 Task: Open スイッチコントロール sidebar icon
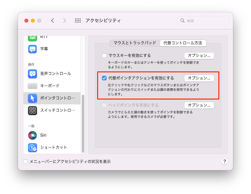[x=33, y=111]
